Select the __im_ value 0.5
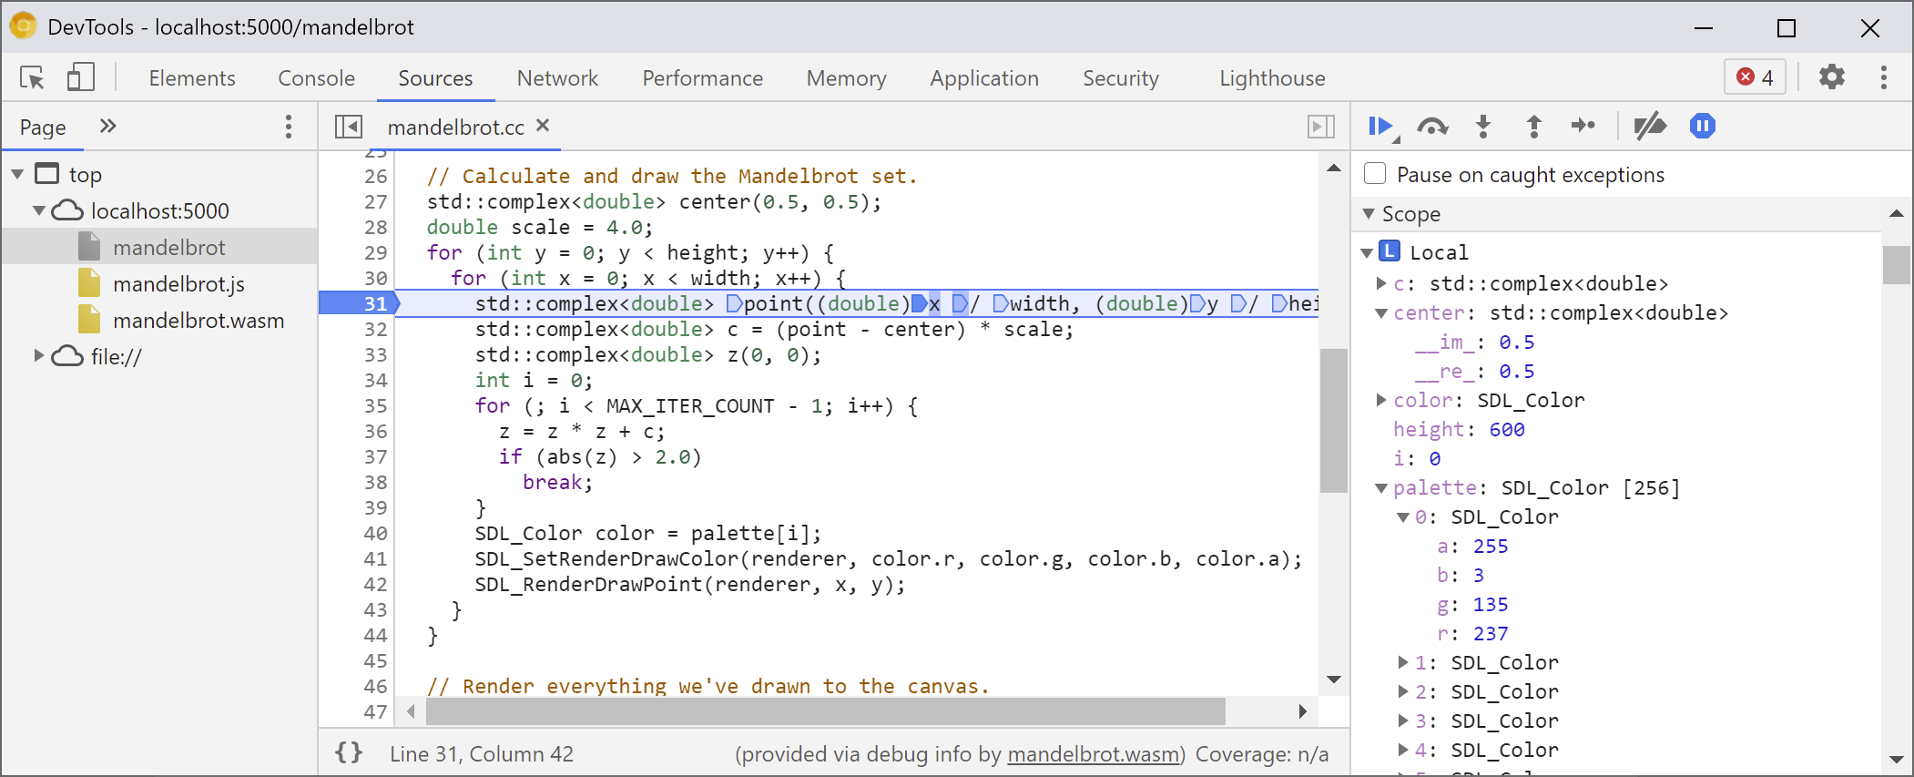 coord(1517,342)
